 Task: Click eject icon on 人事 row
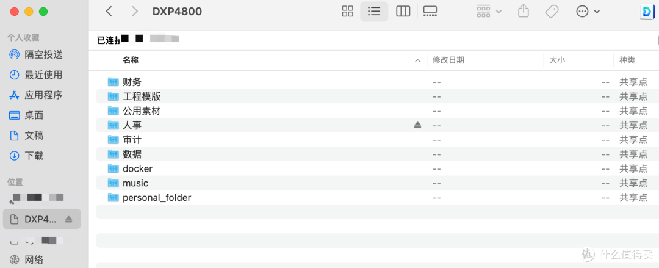418,125
